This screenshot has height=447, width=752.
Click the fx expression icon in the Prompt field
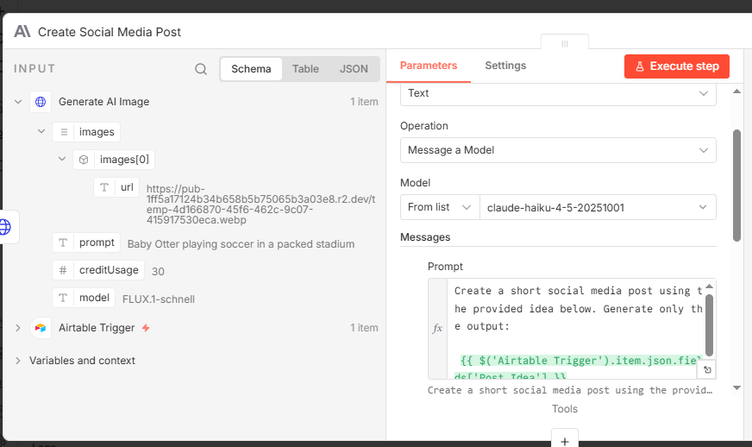point(437,329)
